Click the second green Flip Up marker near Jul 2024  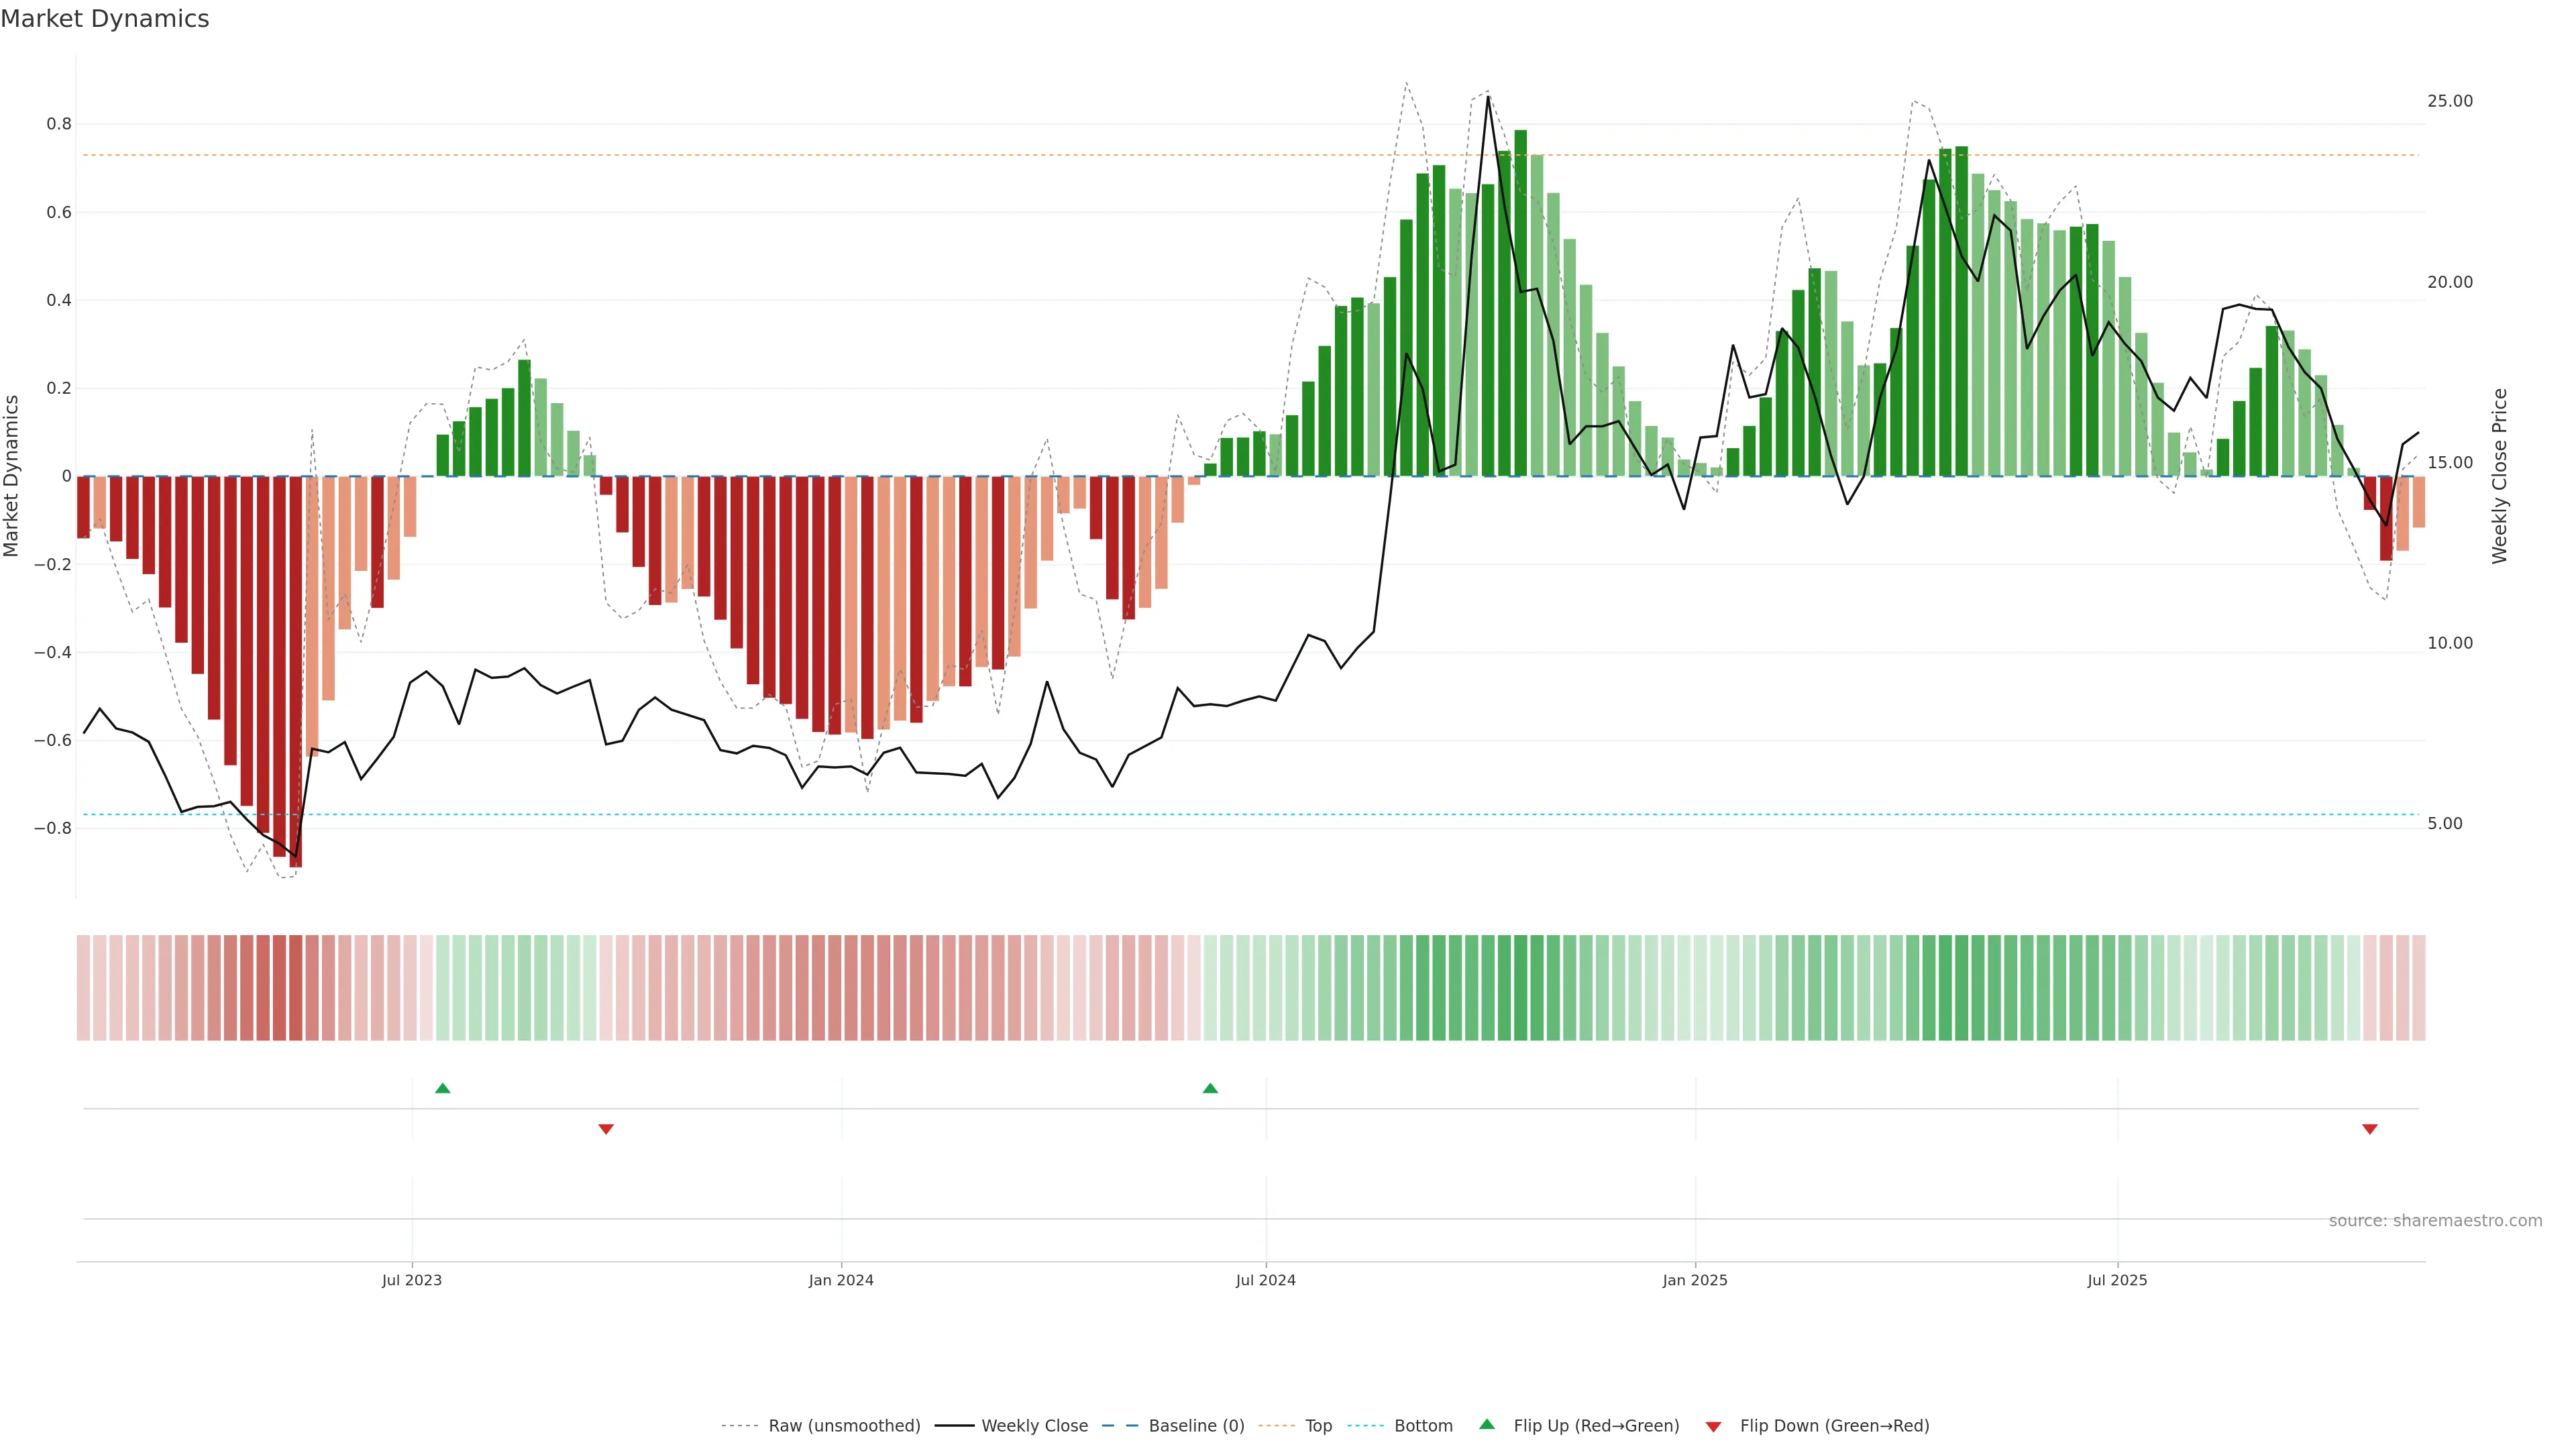pos(1210,1088)
